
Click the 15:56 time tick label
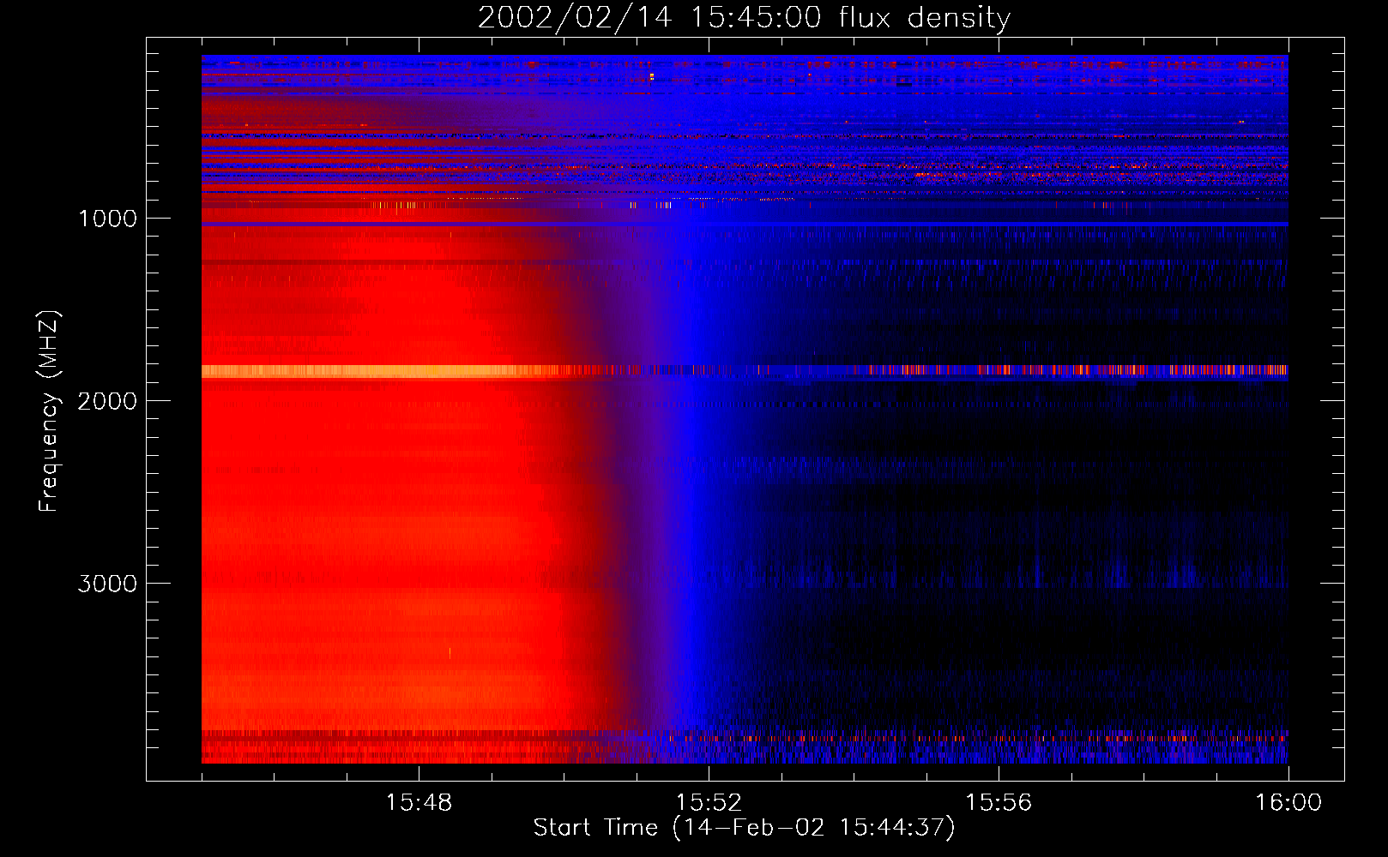tap(999, 803)
